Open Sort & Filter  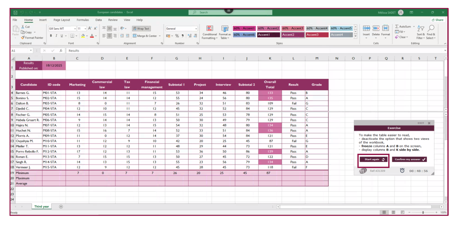(421, 32)
